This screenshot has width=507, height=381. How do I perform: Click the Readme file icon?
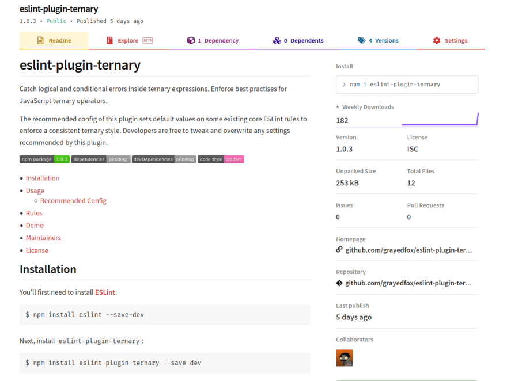point(40,41)
